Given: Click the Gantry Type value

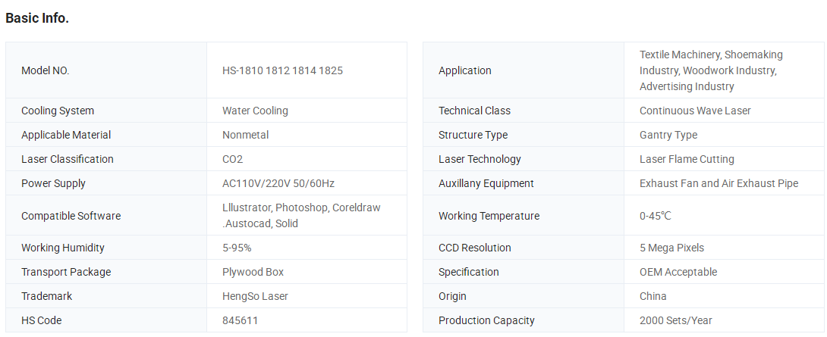Looking at the screenshot, I should tap(668, 135).
